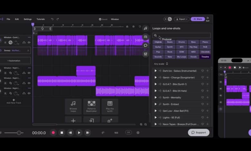This screenshot has height=151, width=251.
Task: Click the master volume slider knob
Action: 19,133
